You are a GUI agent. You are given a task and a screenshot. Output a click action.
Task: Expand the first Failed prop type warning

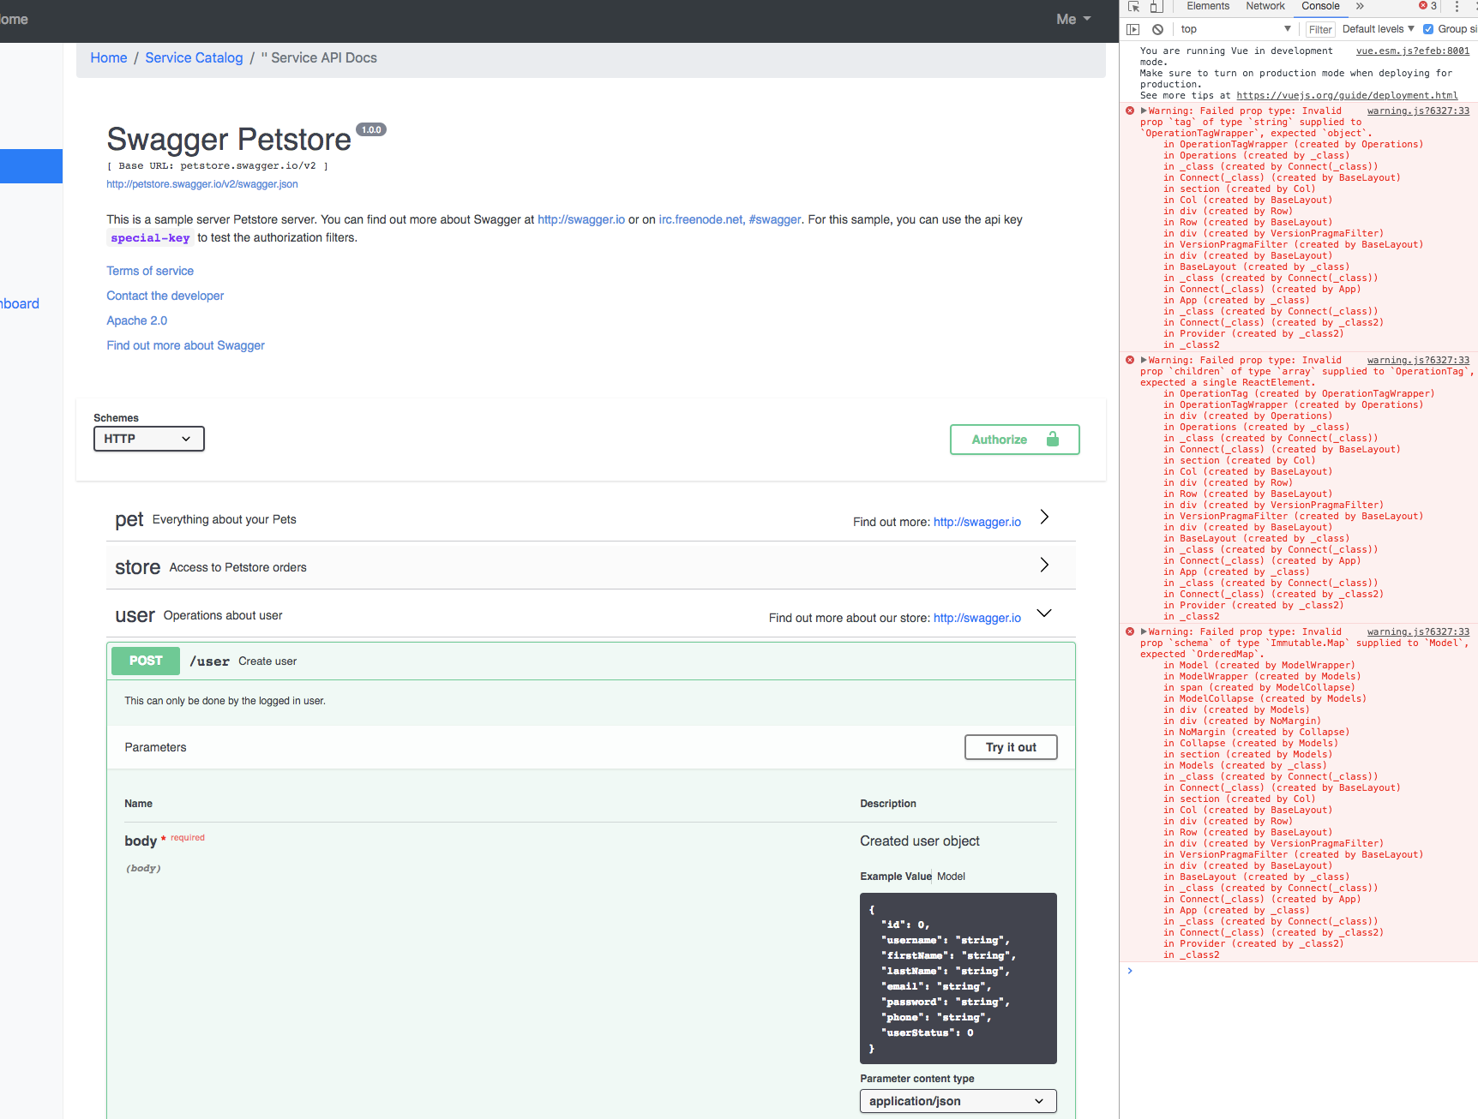coord(1143,110)
